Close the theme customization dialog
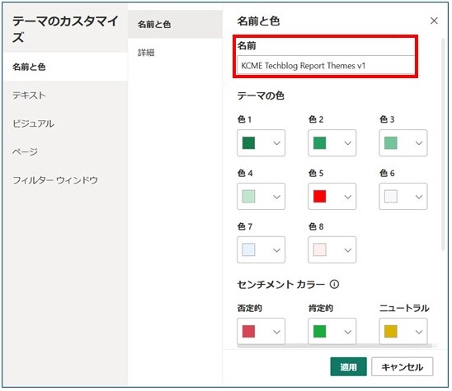This screenshot has width=452, height=391. 434,21
